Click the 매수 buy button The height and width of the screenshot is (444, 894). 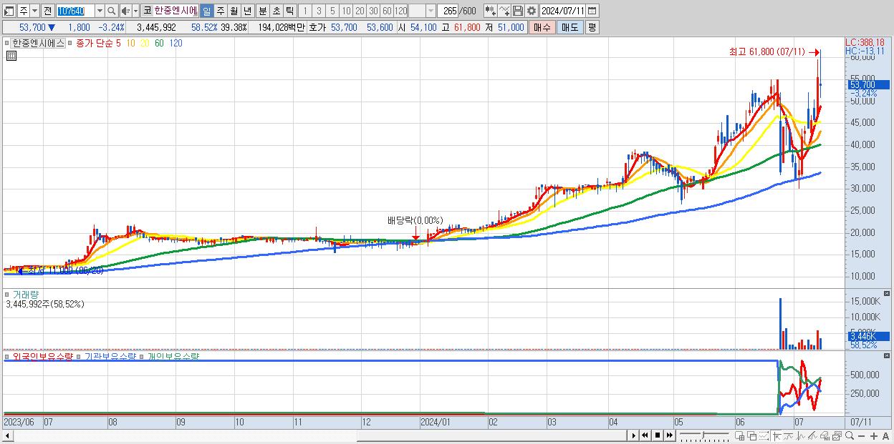pyautogui.click(x=542, y=27)
